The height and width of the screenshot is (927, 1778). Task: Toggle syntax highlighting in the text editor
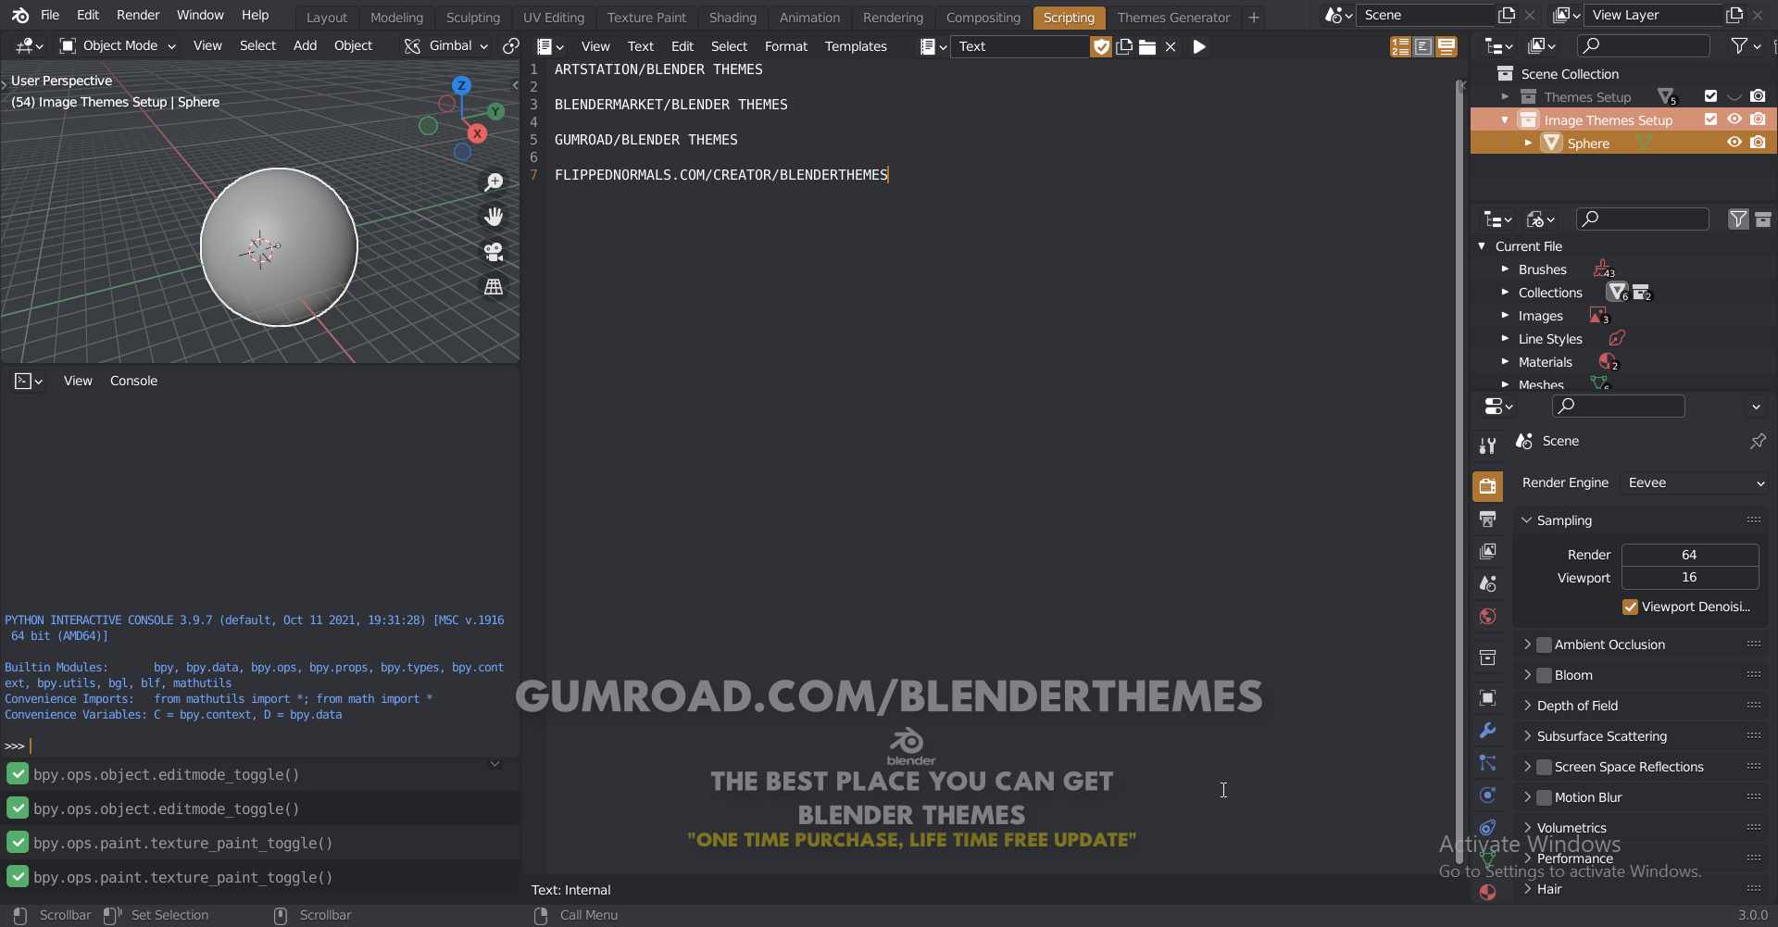pos(1446,46)
